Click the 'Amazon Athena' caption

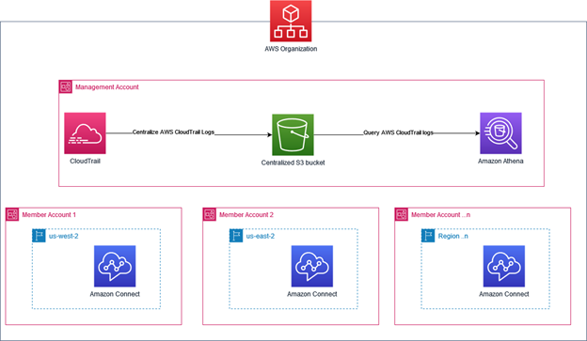[x=500, y=162]
